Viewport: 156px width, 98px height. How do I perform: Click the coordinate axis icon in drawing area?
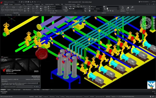point(11,19)
